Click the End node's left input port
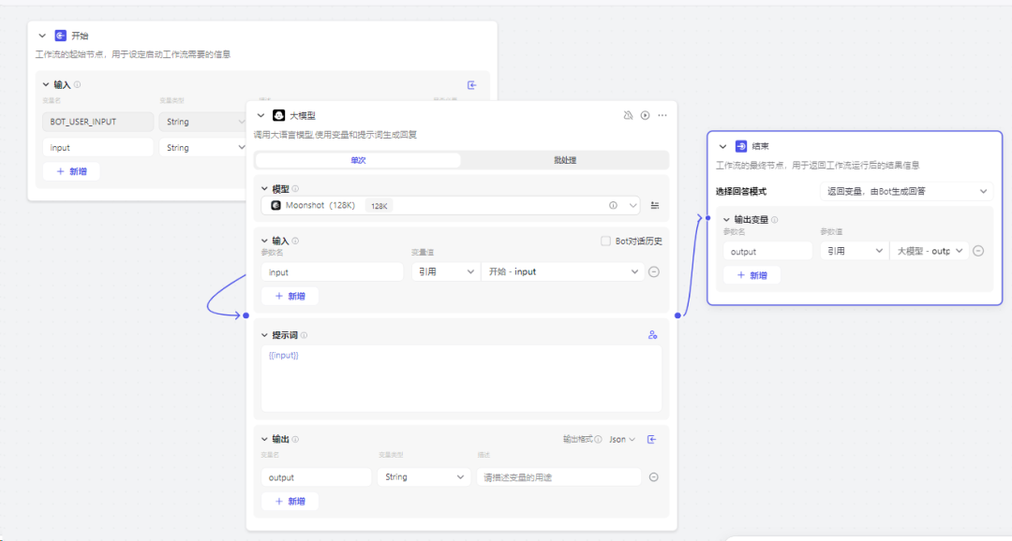 pos(708,218)
